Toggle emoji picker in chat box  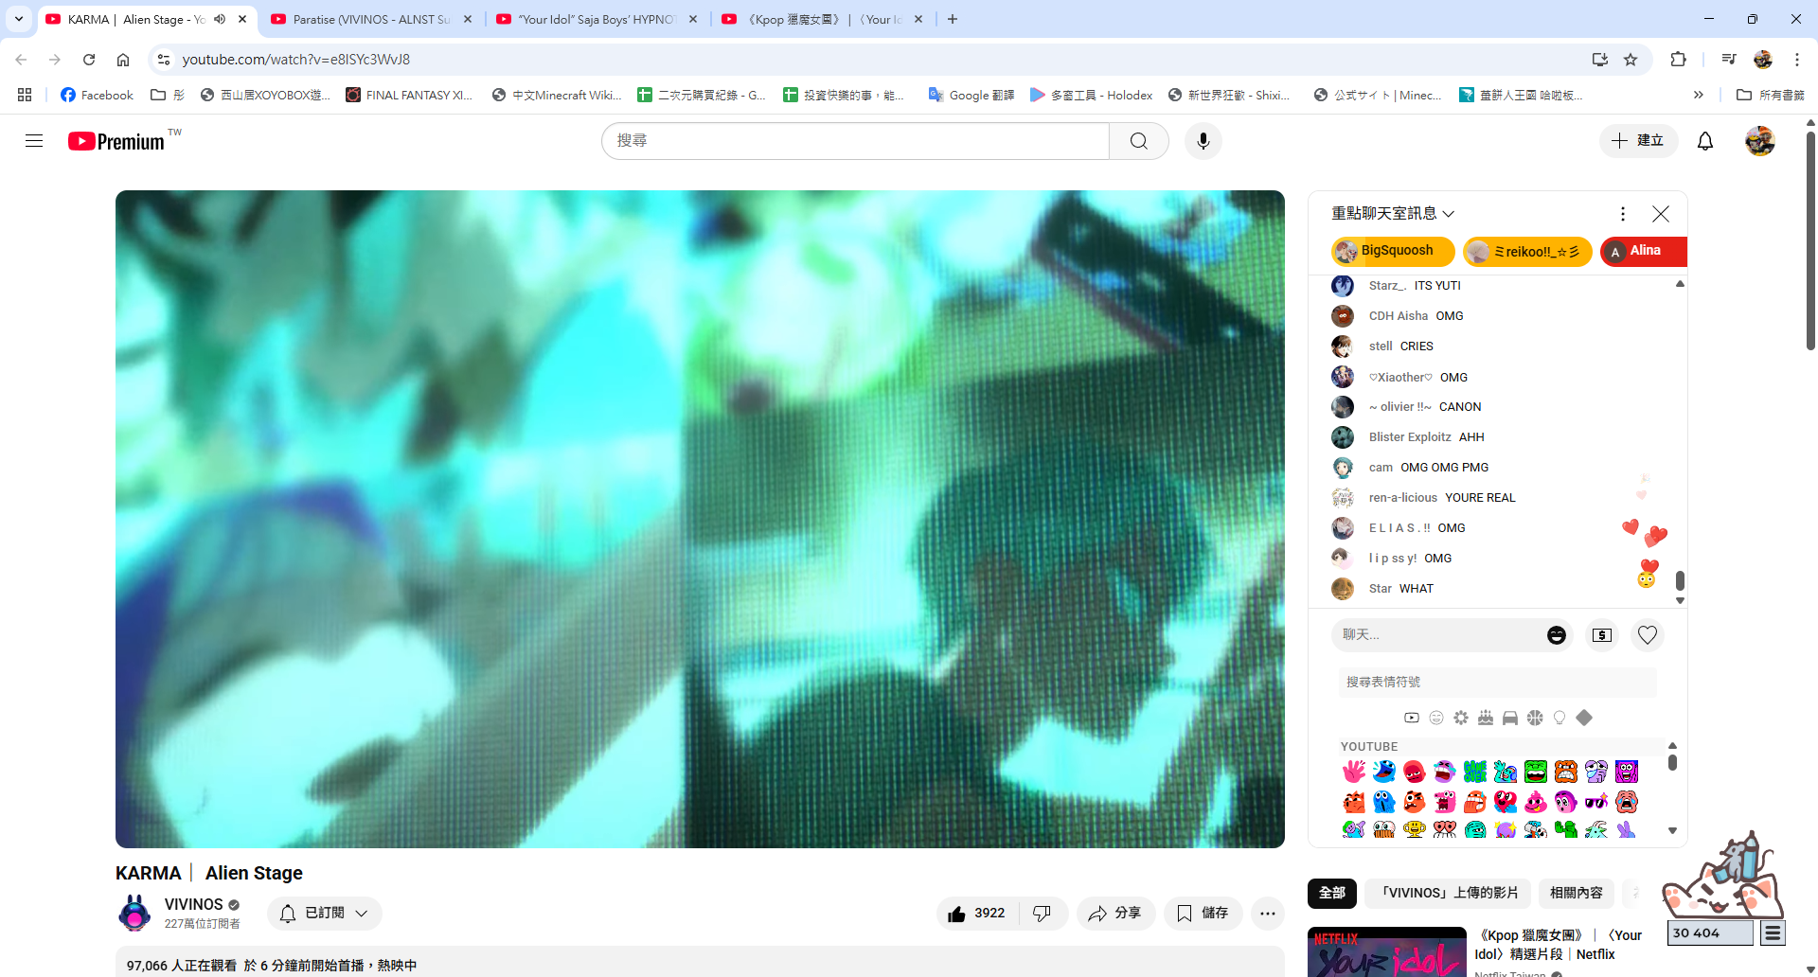tap(1557, 635)
